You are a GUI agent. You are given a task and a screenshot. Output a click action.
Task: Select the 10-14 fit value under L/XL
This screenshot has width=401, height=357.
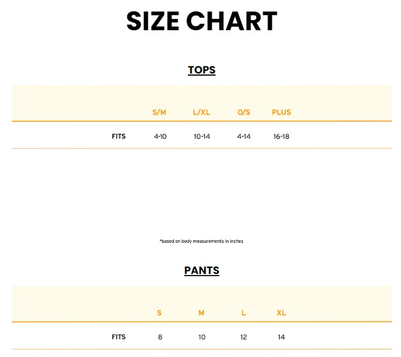[x=202, y=136]
